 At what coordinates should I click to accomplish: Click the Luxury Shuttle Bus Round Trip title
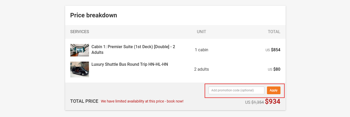click(130, 64)
